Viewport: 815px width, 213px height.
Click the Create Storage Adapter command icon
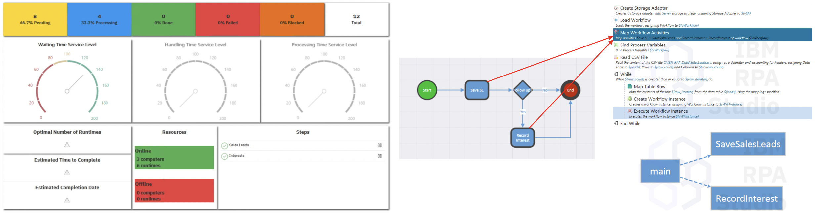click(616, 8)
